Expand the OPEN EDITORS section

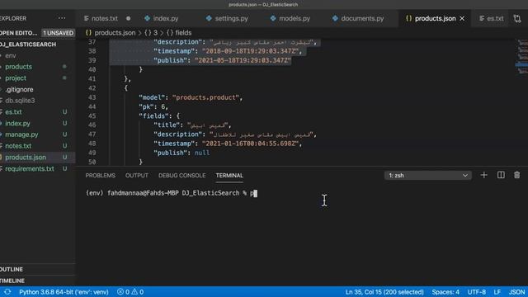coord(19,33)
